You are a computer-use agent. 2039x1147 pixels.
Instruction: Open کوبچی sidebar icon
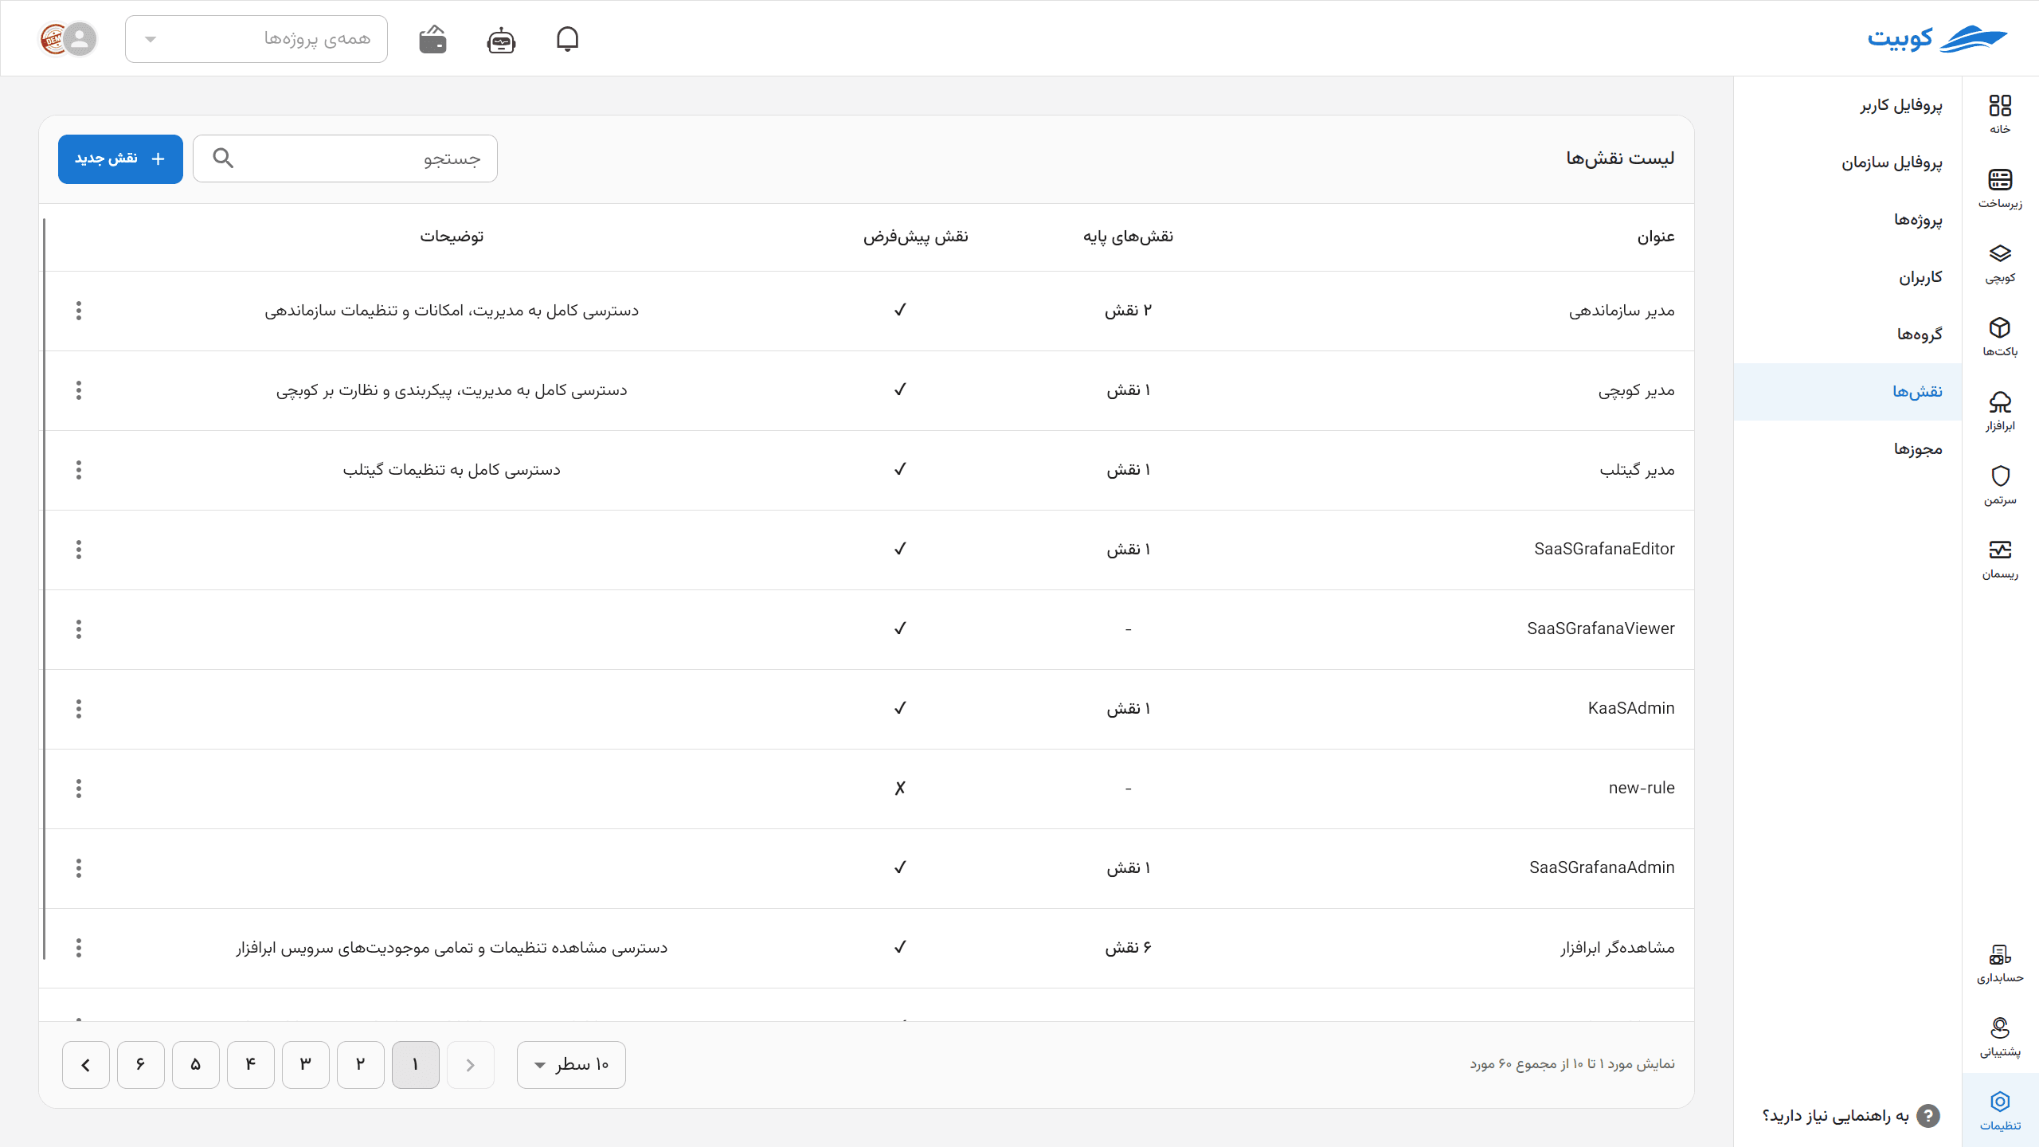(2000, 263)
